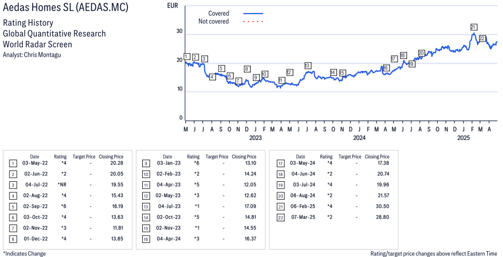Image resolution: width=503 pixels, height=257 pixels.
Task: Click the 2023 year label under the axis
Action: click(255, 138)
